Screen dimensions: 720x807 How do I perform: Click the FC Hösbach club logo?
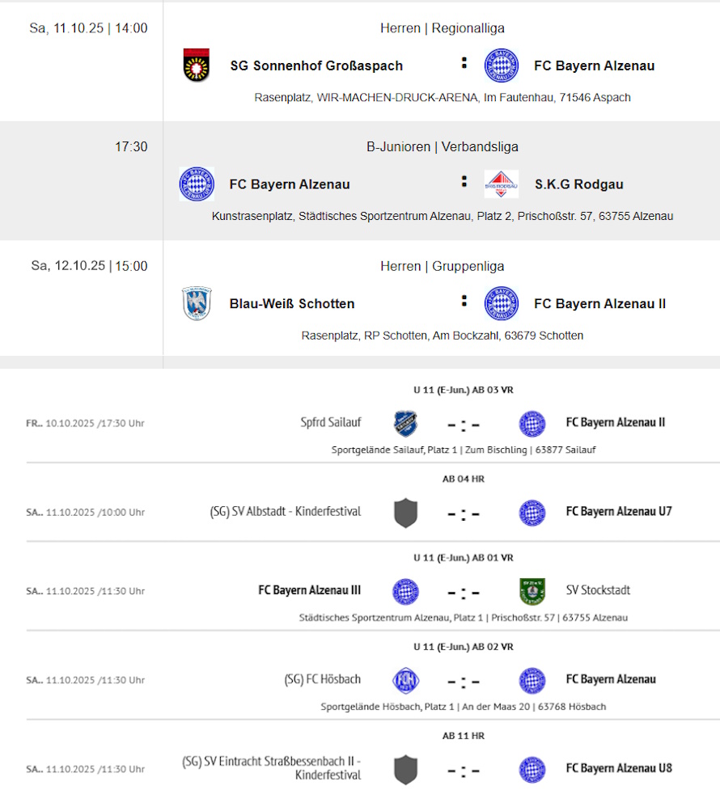click(405, 680)
